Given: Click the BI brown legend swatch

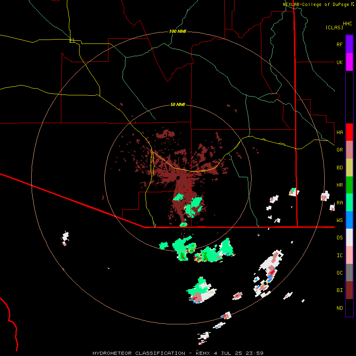Looking at the screenshot, I should point(349,290).
